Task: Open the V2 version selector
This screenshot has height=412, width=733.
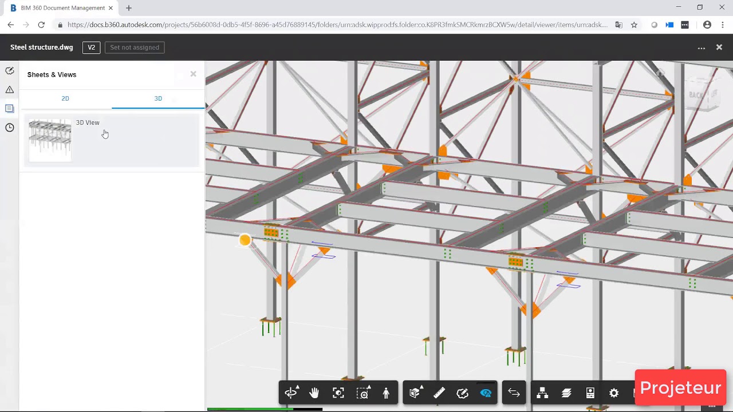Action: (91, 47)
